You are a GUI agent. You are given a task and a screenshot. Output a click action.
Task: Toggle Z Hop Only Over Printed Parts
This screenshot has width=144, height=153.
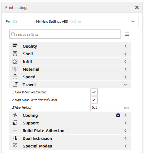pyautogui.click(x=94, y=100)
